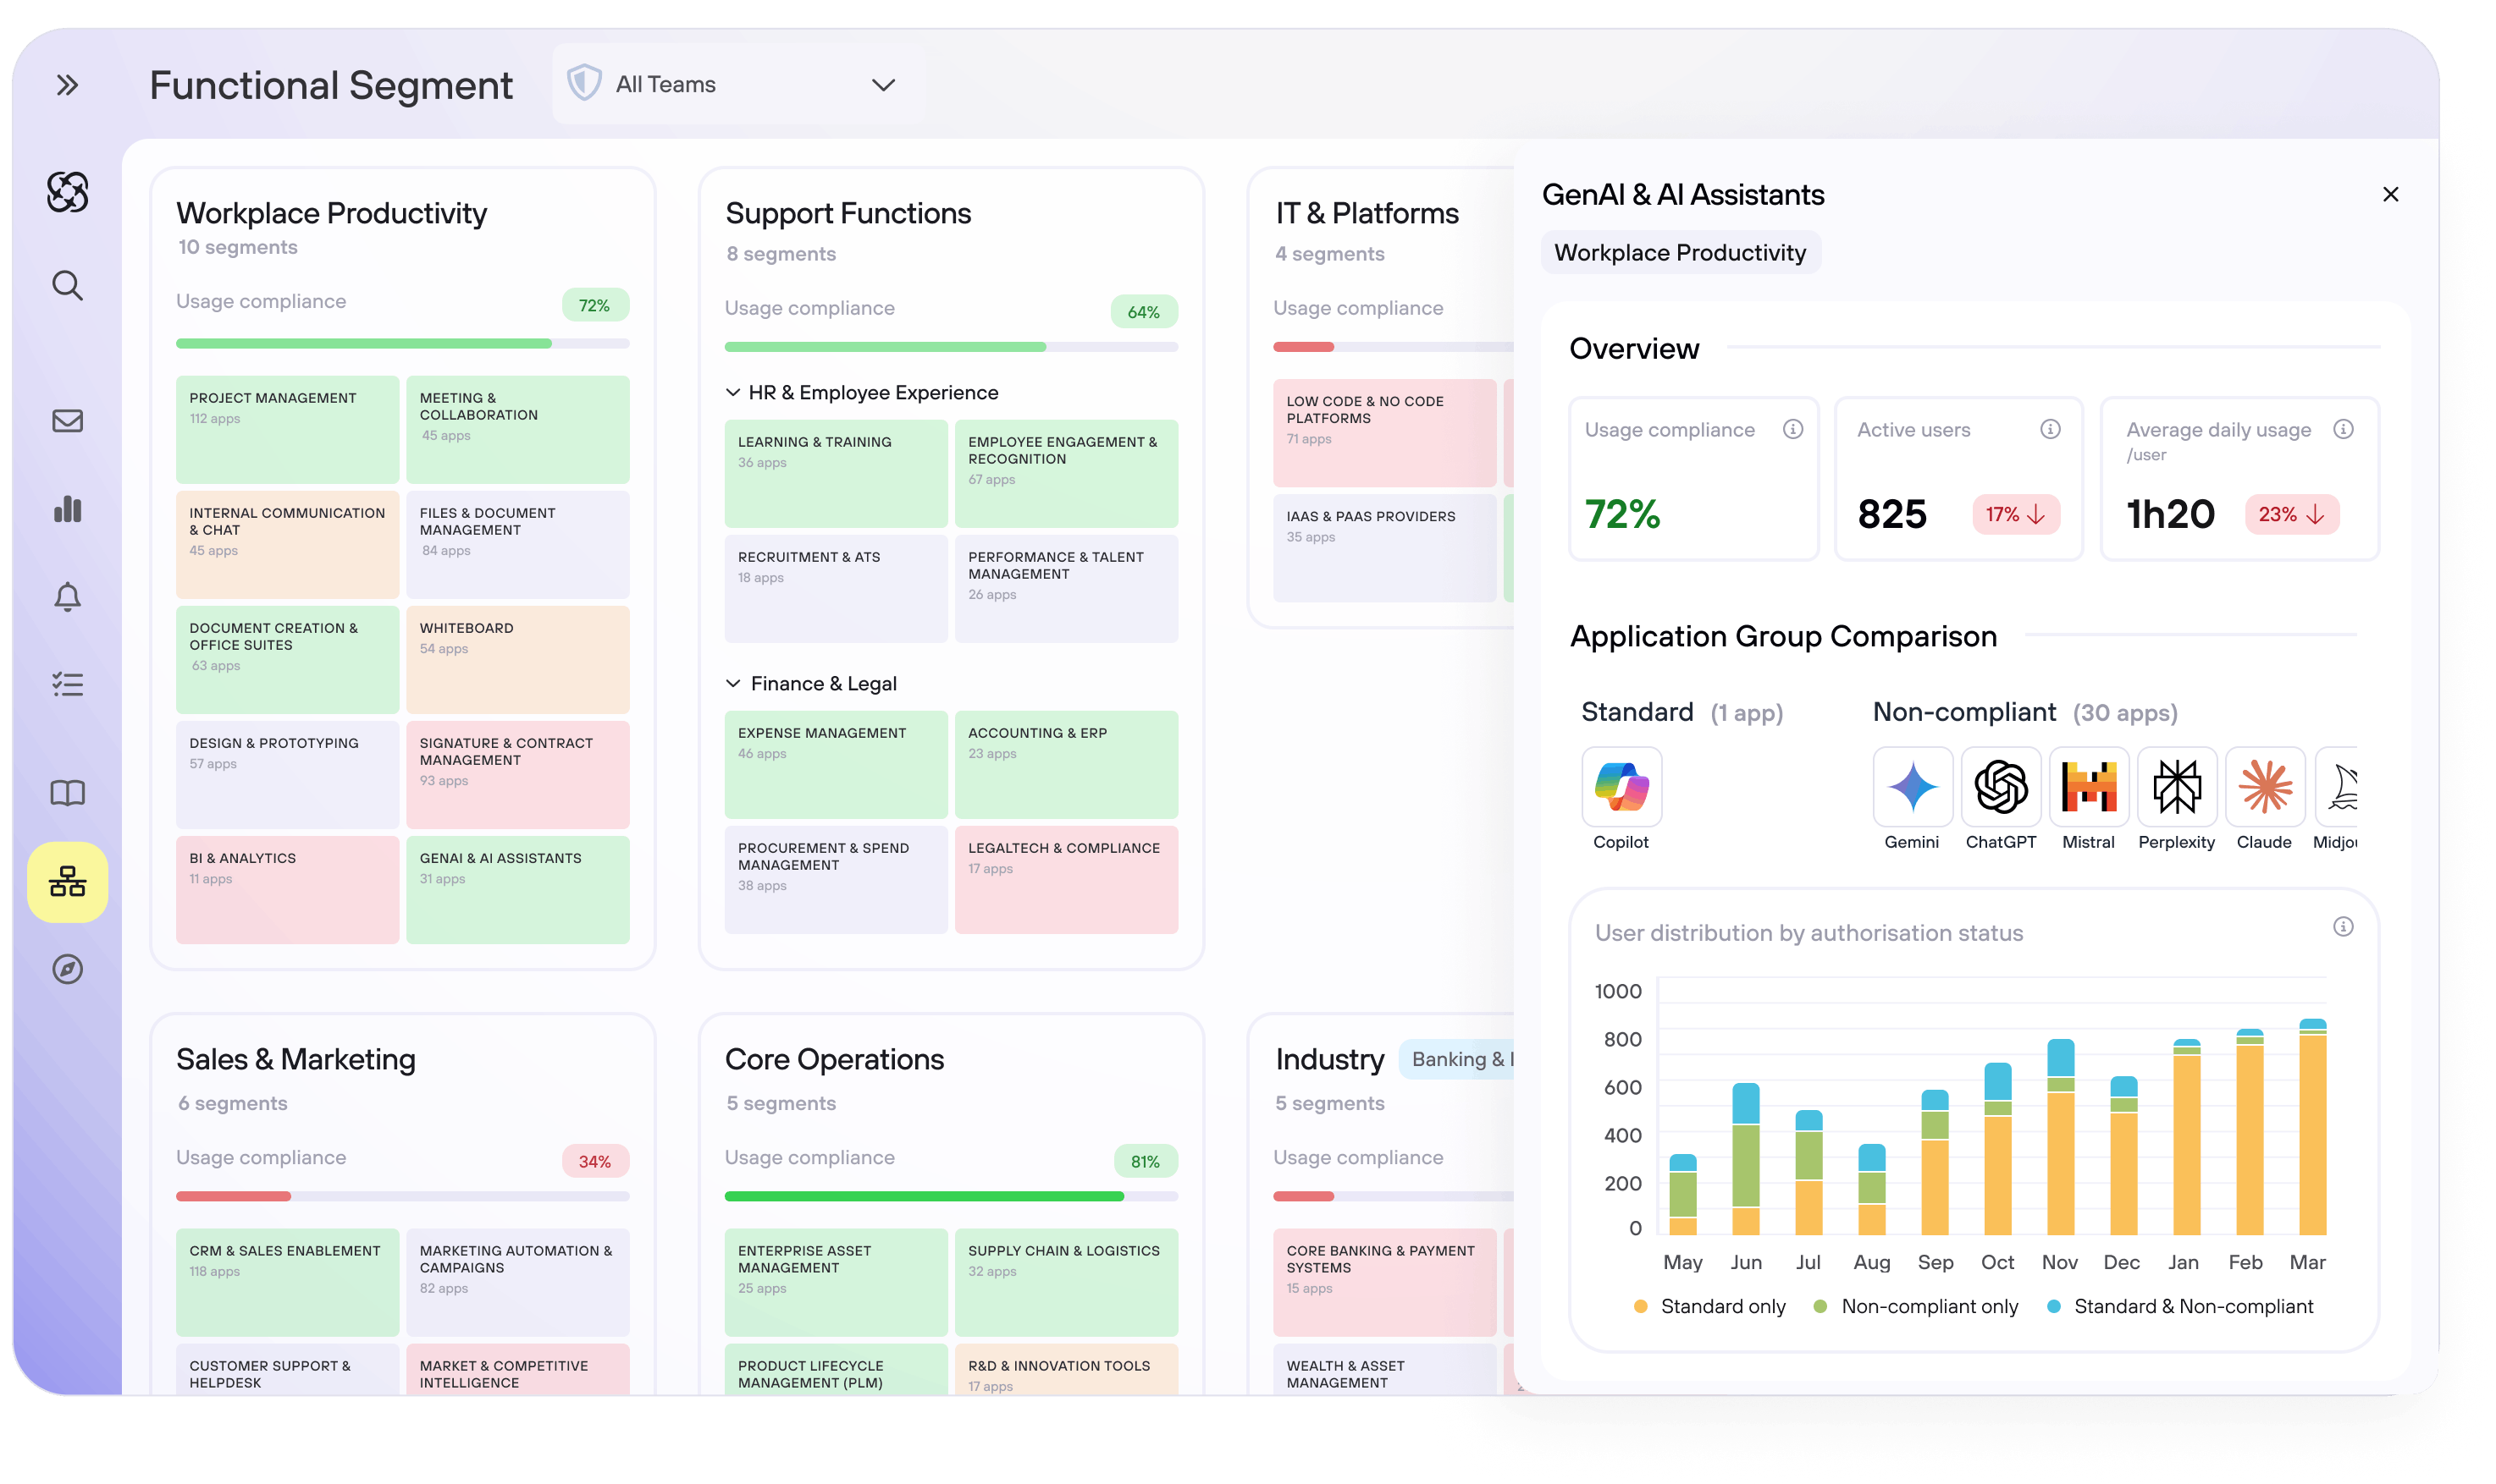This screenshot has height=1484, width=2496.
Task: Collapse the Finance & Legal group
Action: [733, 684]
